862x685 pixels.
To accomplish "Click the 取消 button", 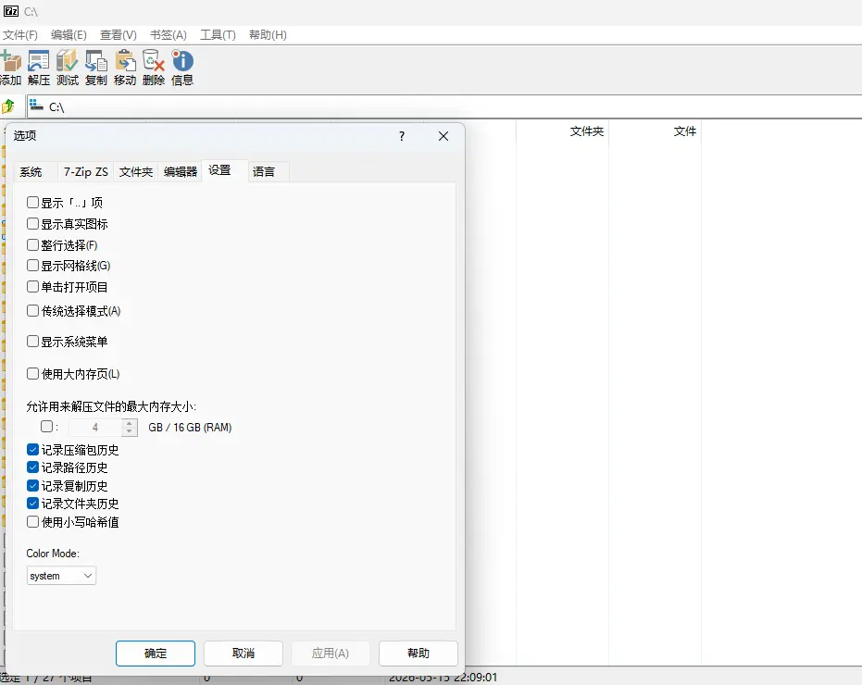I will [x=244, y=654].
